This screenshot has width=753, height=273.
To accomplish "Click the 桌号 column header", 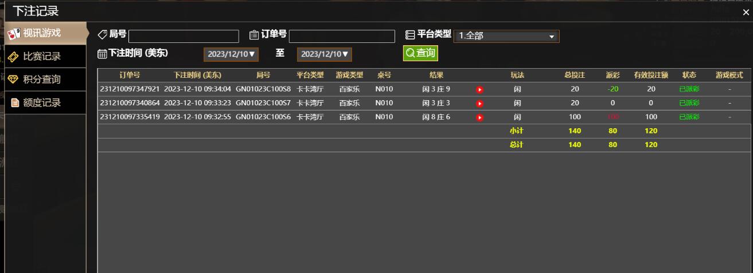I will pos(384,75).
